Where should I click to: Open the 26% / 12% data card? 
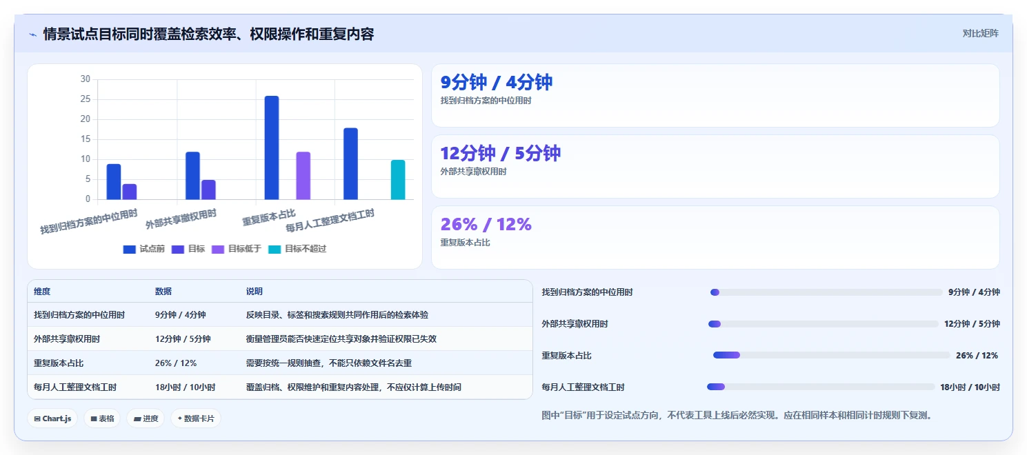tap(715, 237)
